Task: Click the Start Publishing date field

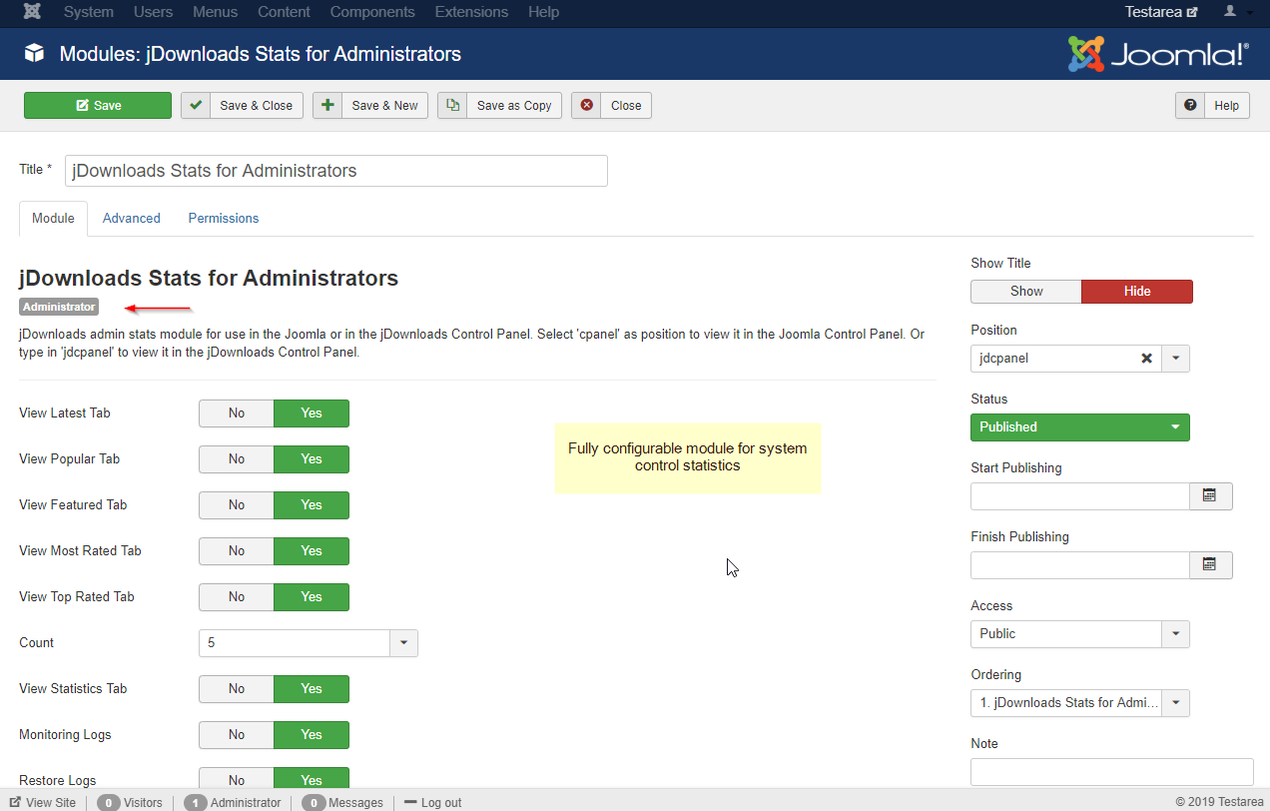Action: (1080, 496)
